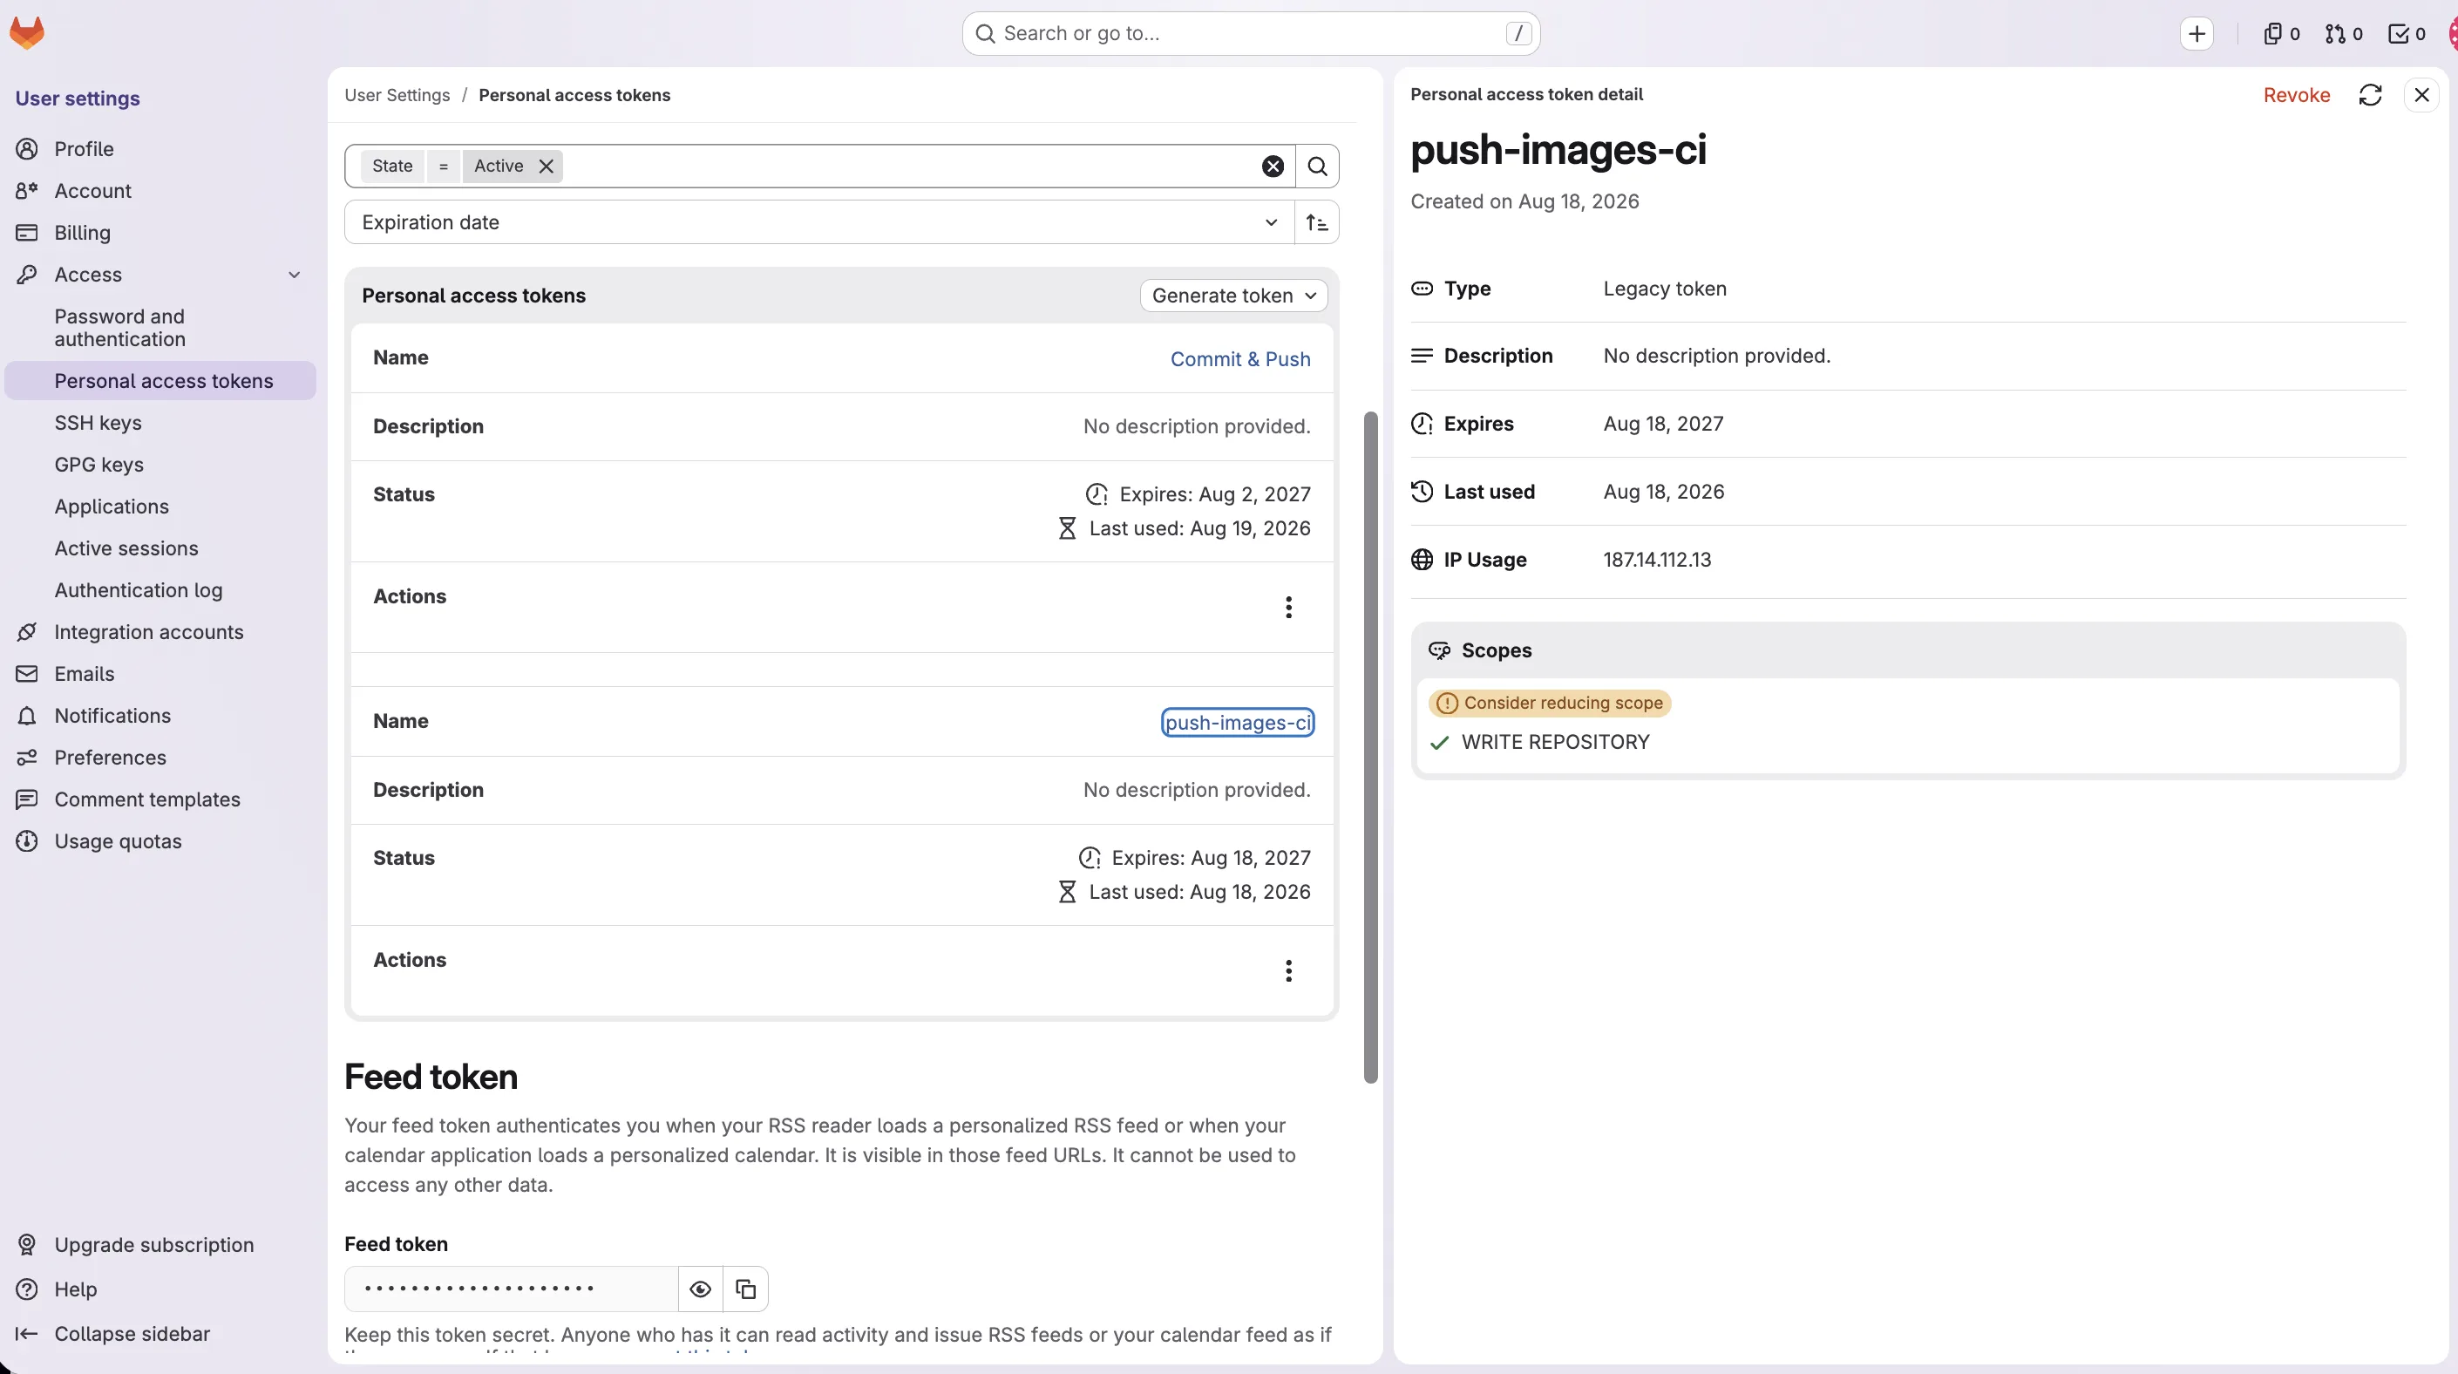Image resolution: width=2458 pixels, height=1374 pixels.
Task: Collapse the sidebar
Action: 160,1334
